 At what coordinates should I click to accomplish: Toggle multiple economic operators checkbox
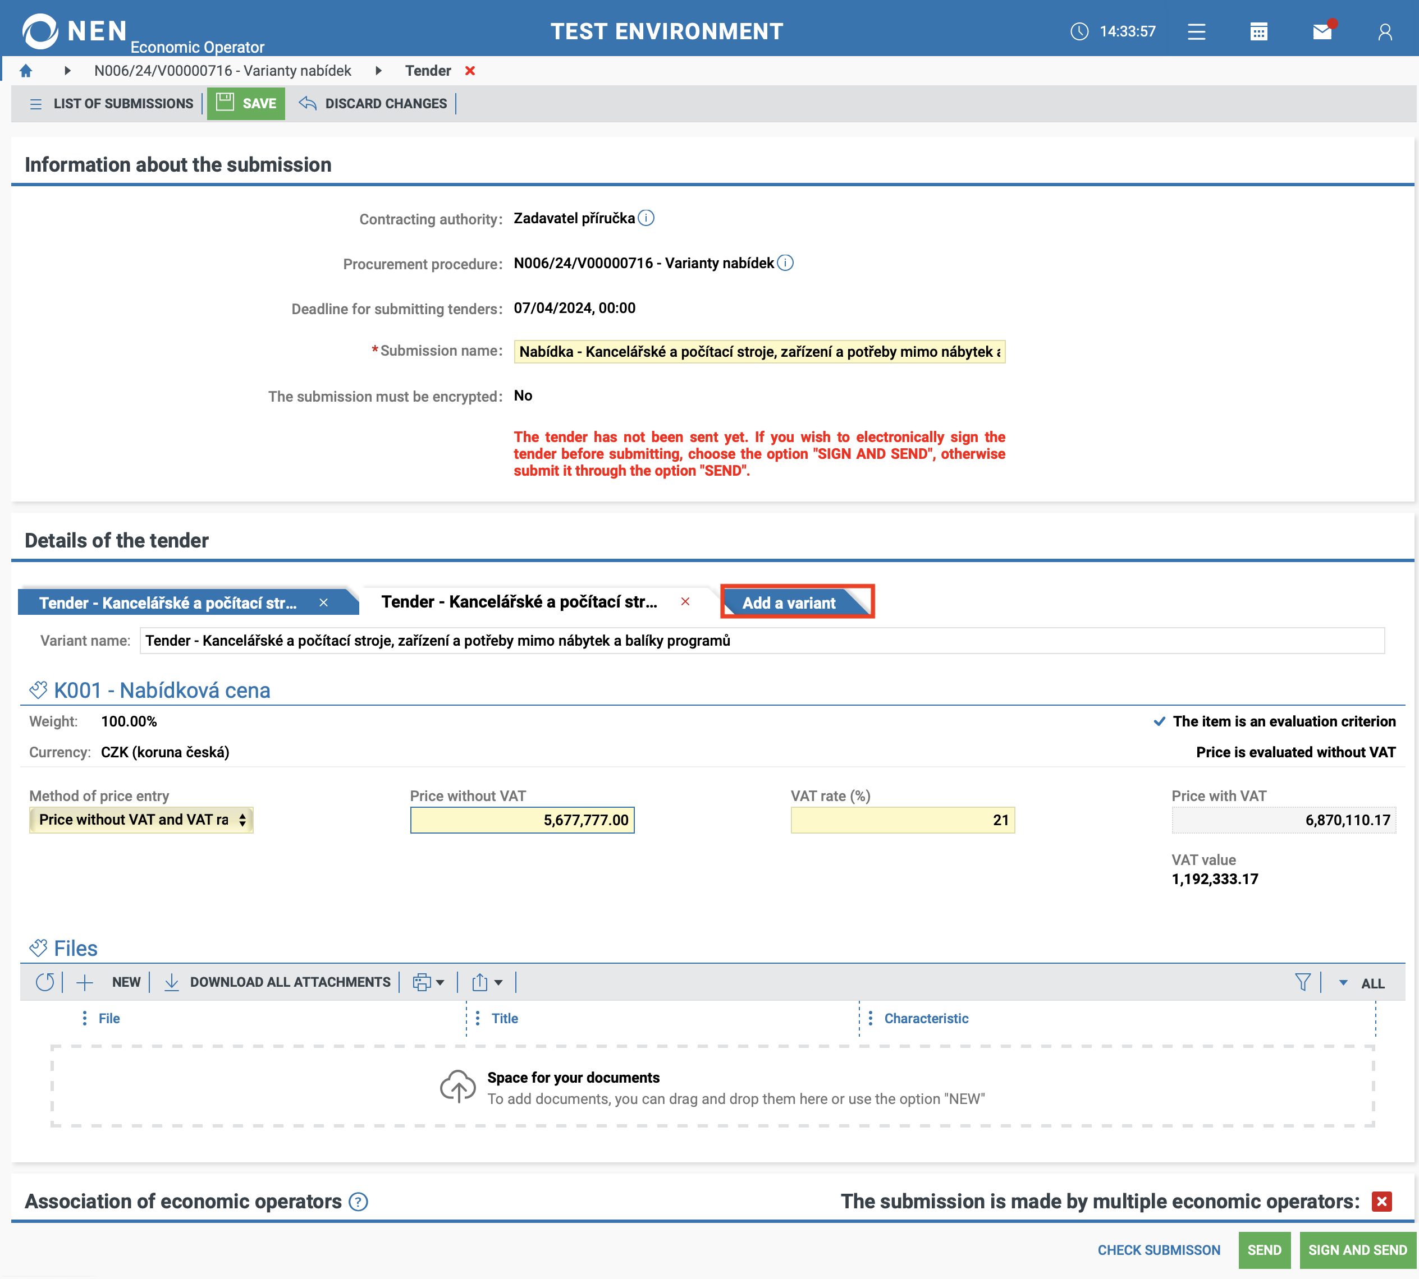click(x=1381, y=1202)
